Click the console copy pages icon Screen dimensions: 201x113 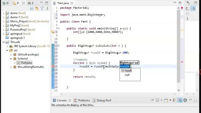coord(175,100)
